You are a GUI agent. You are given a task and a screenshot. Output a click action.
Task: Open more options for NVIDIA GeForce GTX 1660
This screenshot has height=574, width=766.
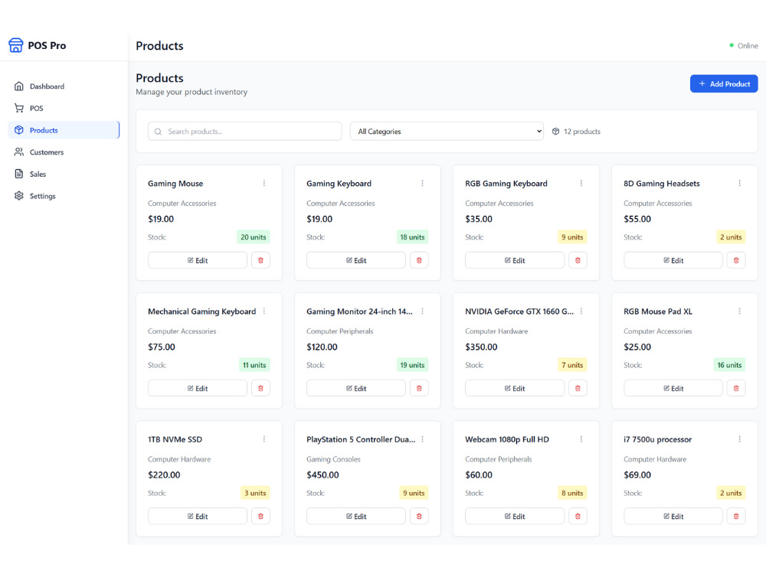[x=581, y=311]
